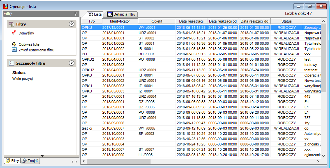The image size is (330, 168).
Task: Click identifier cell 2018/09/0006
Action: (120, 123)
